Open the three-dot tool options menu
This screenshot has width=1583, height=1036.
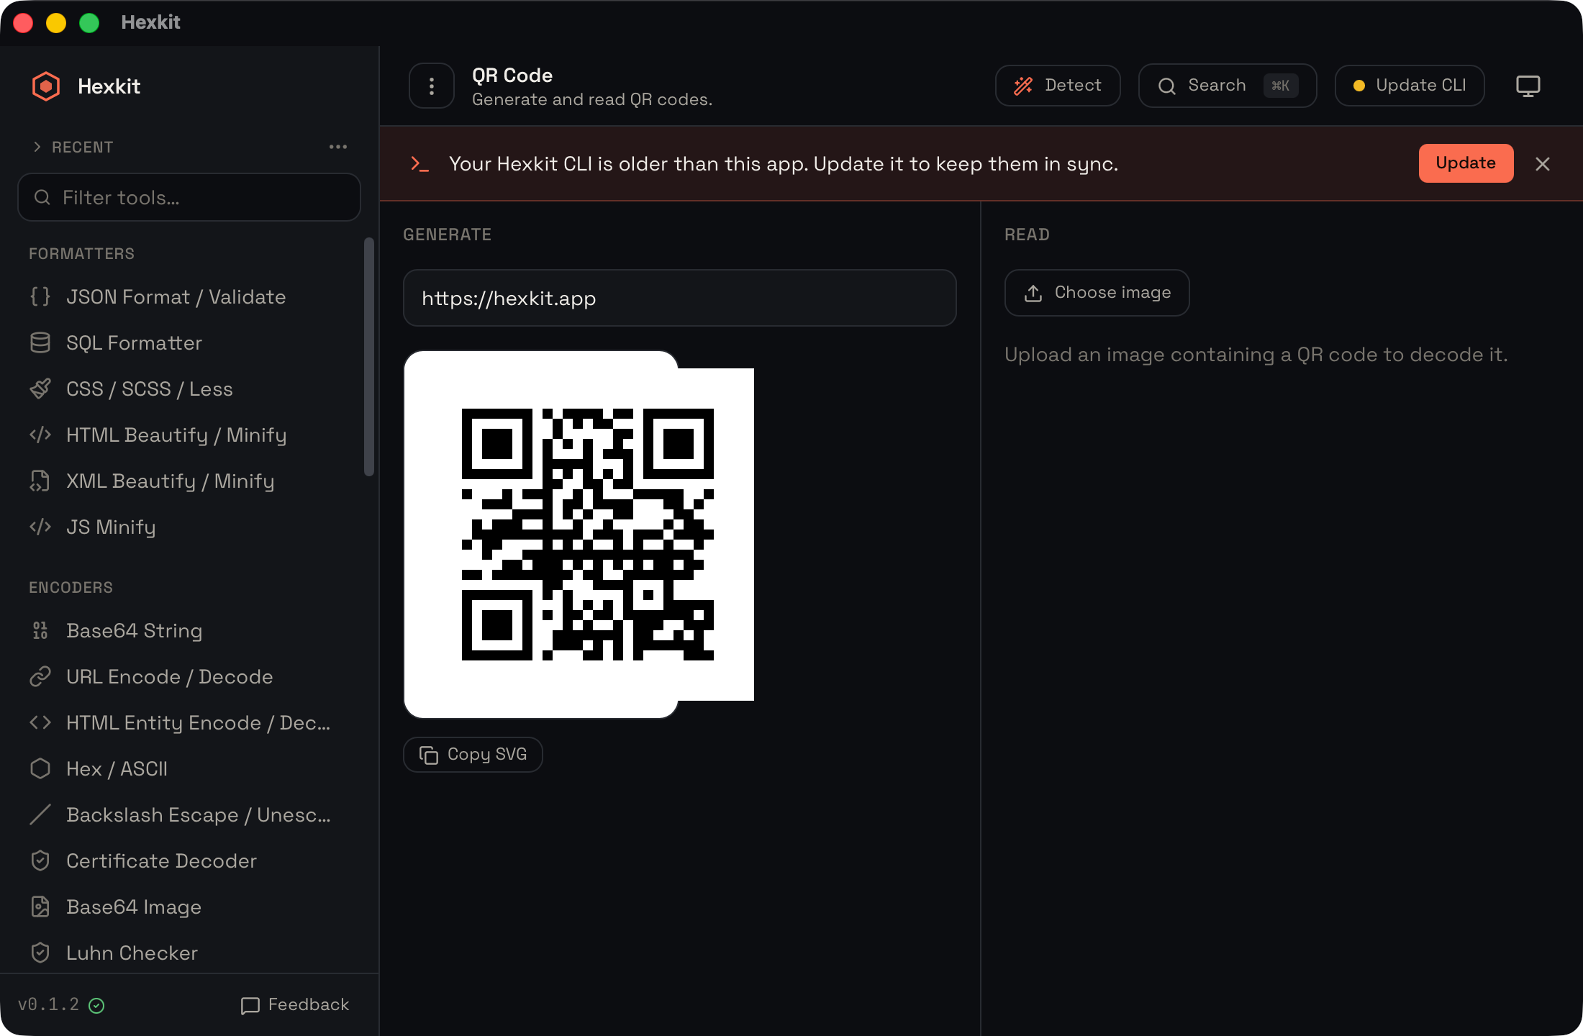pyautogui.click(x=432, y=86)
